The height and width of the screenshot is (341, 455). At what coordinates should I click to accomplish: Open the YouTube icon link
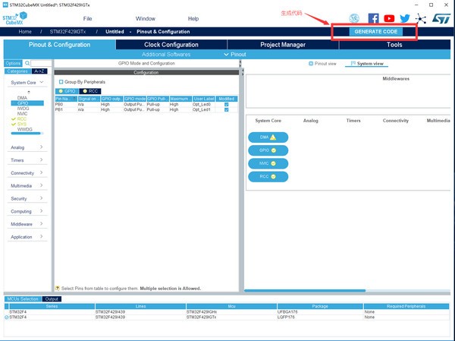pos(389,18)
